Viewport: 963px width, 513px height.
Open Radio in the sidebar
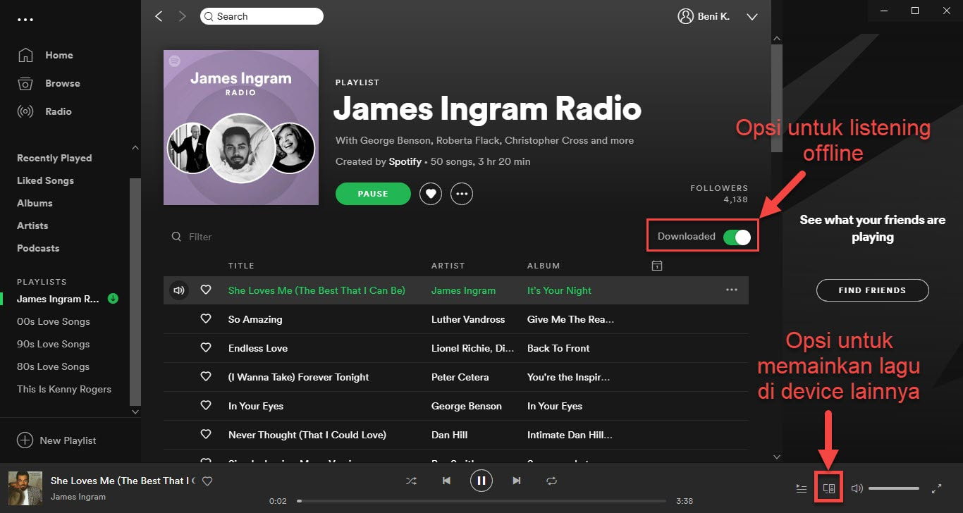pyautogui.click(x=58, y=111)
